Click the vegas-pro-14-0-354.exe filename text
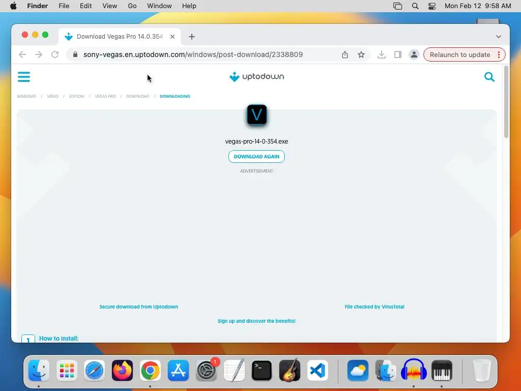Screen dimensions: 521x391 click(x=256, y=142)
